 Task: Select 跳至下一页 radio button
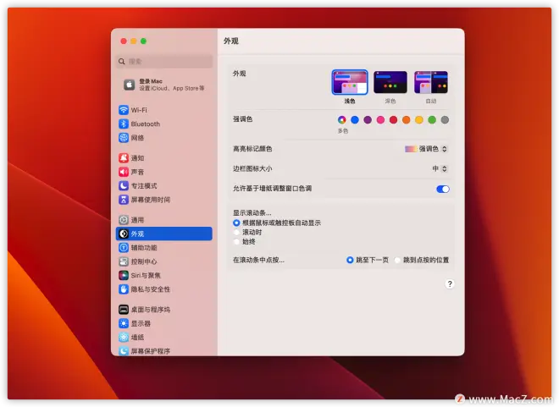coord(350,260)
